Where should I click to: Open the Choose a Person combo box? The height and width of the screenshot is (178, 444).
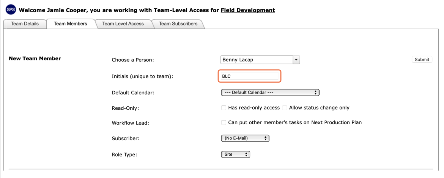[260, 59]
